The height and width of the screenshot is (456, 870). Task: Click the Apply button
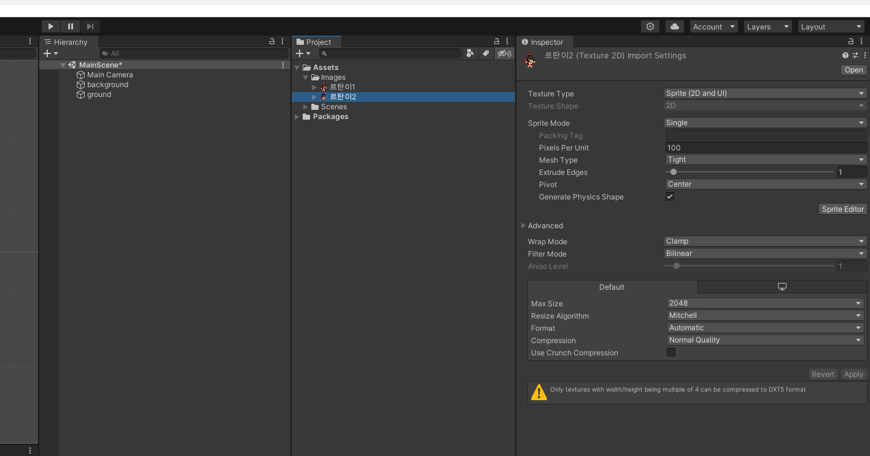pyautogui.click(x=853, y=374)
